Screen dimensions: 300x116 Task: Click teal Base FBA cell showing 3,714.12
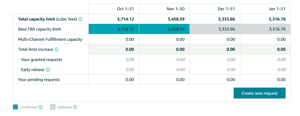click(x=114, y=29)
